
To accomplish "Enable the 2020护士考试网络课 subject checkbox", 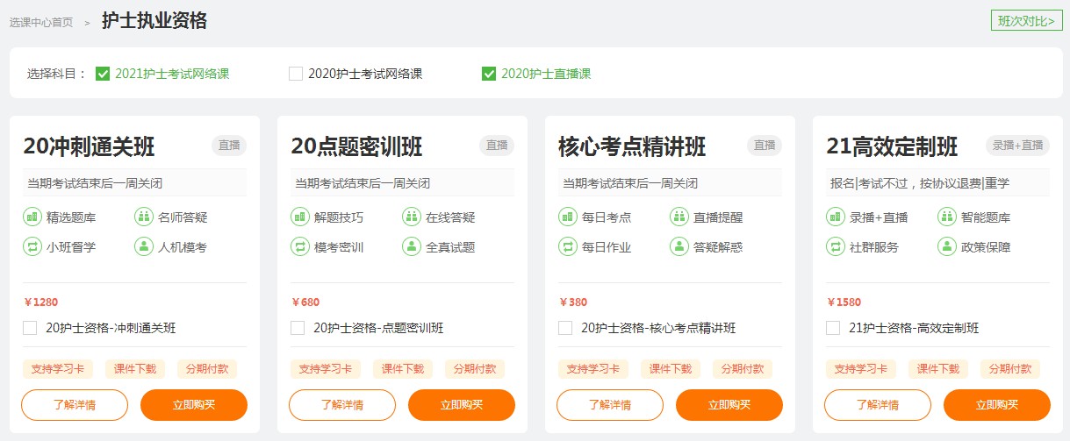I will (296, 74).
